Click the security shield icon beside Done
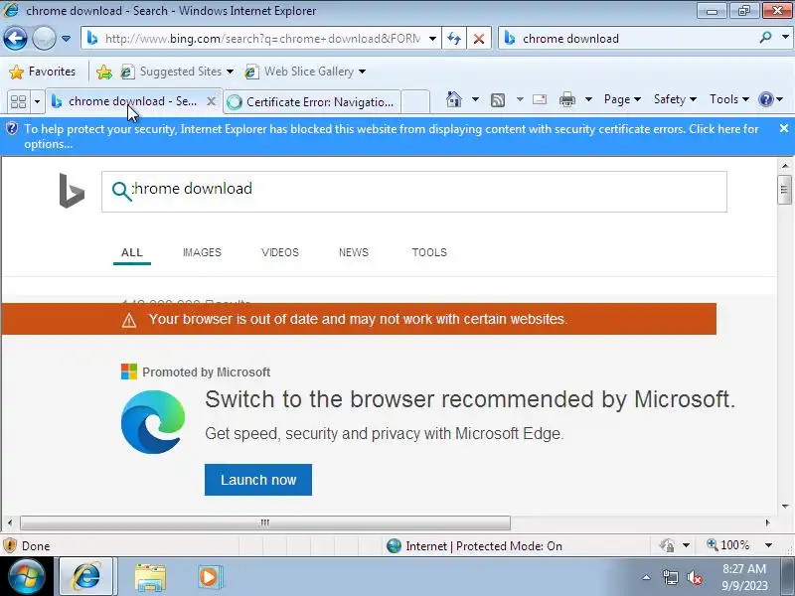Image resolution: width=795 pixels, height=596 pixels. 10,545
